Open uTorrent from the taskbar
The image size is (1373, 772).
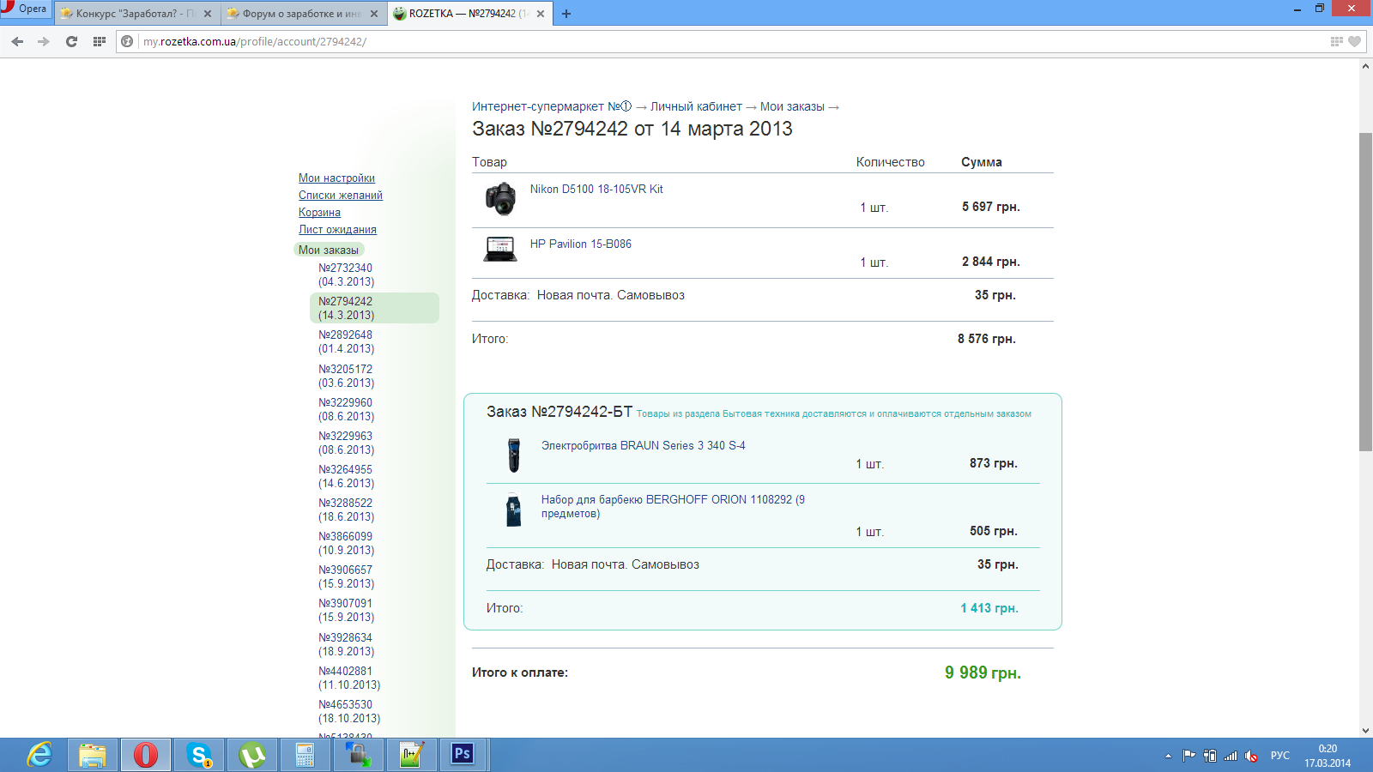coord(252,755)
